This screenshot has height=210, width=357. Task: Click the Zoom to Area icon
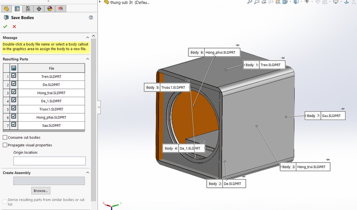[x=257, y=2]
